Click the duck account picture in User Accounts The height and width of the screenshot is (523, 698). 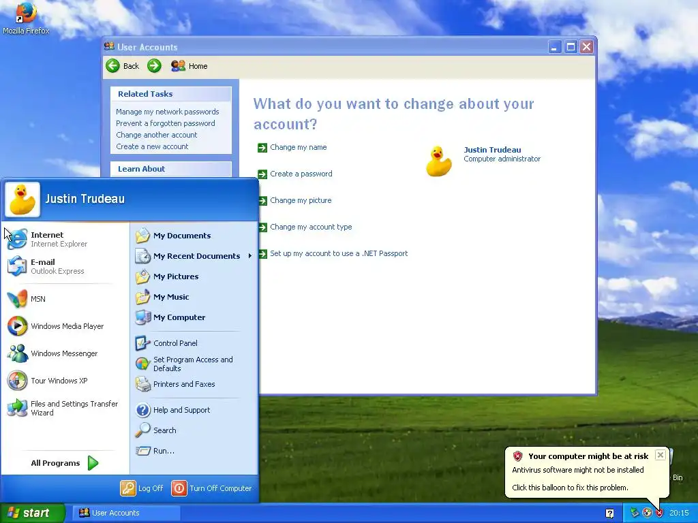pyautogui.click(x=439, y=161)
